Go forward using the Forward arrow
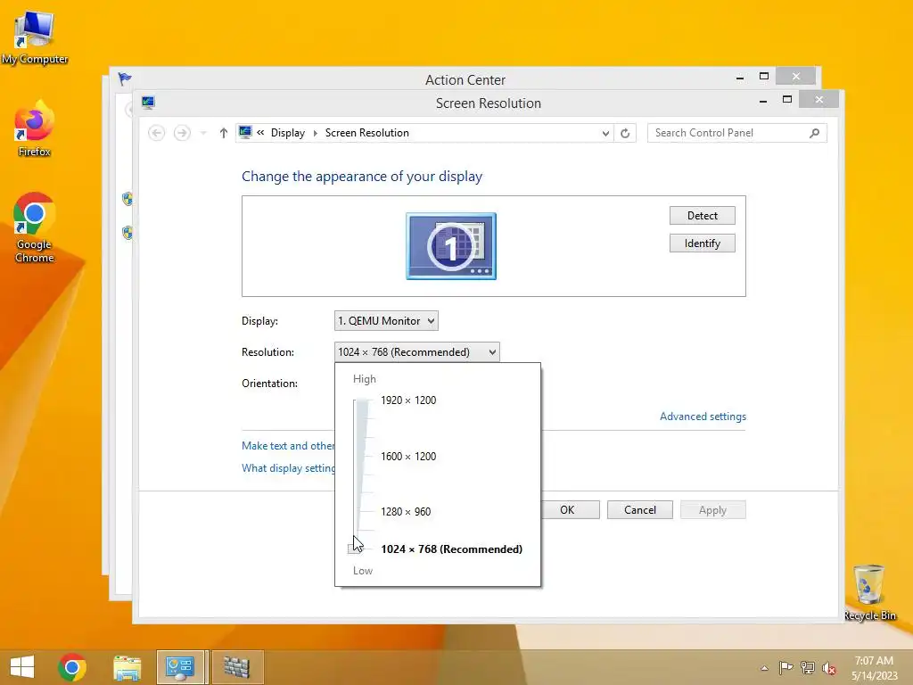The width and height of the screenshot is (913, 685). 182,133
